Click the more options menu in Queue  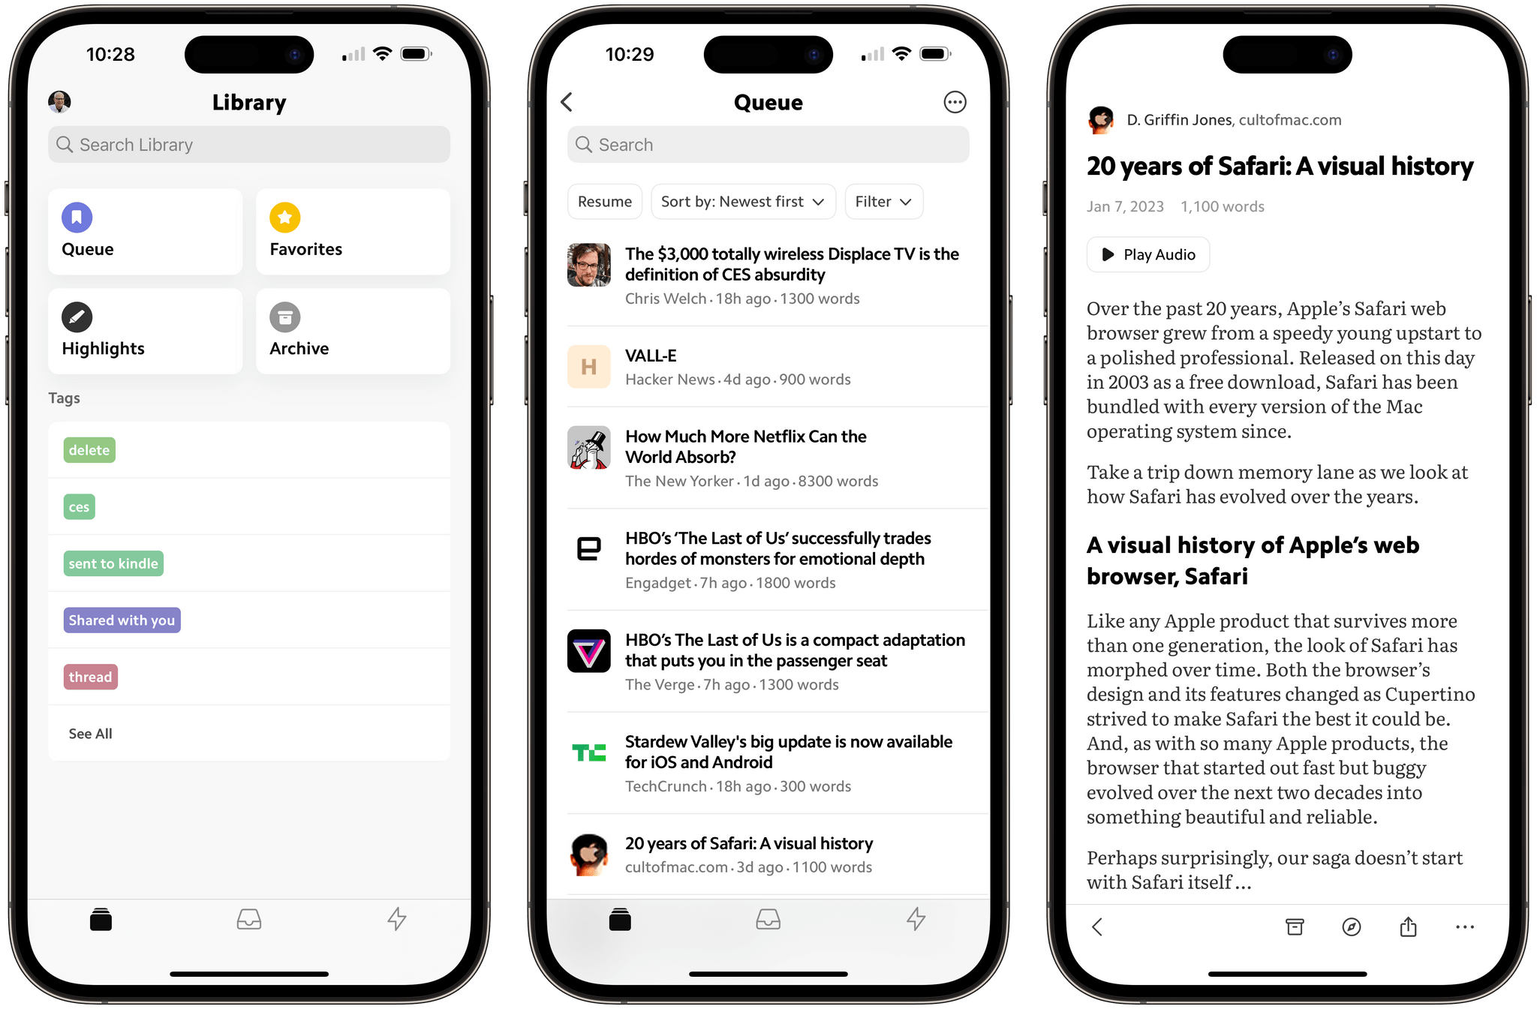(x=956, y=103)
